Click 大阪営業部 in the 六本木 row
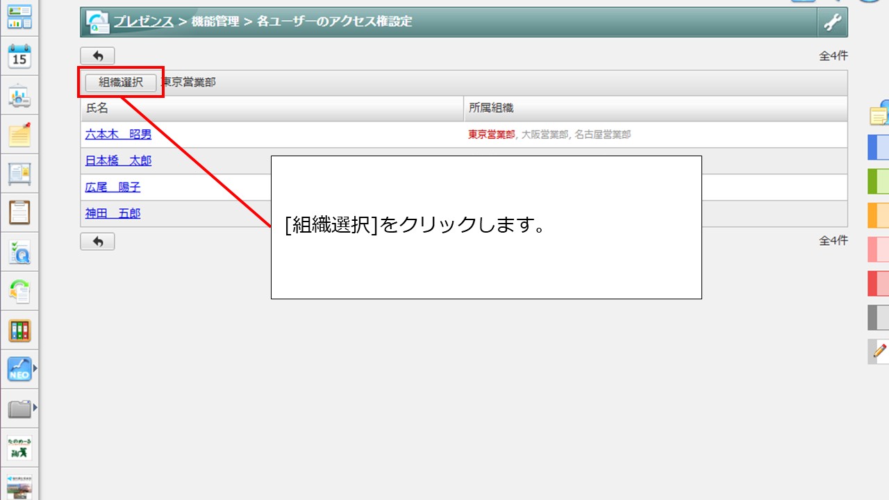Viewport: 889px width, 500px height. pos(544,135)
